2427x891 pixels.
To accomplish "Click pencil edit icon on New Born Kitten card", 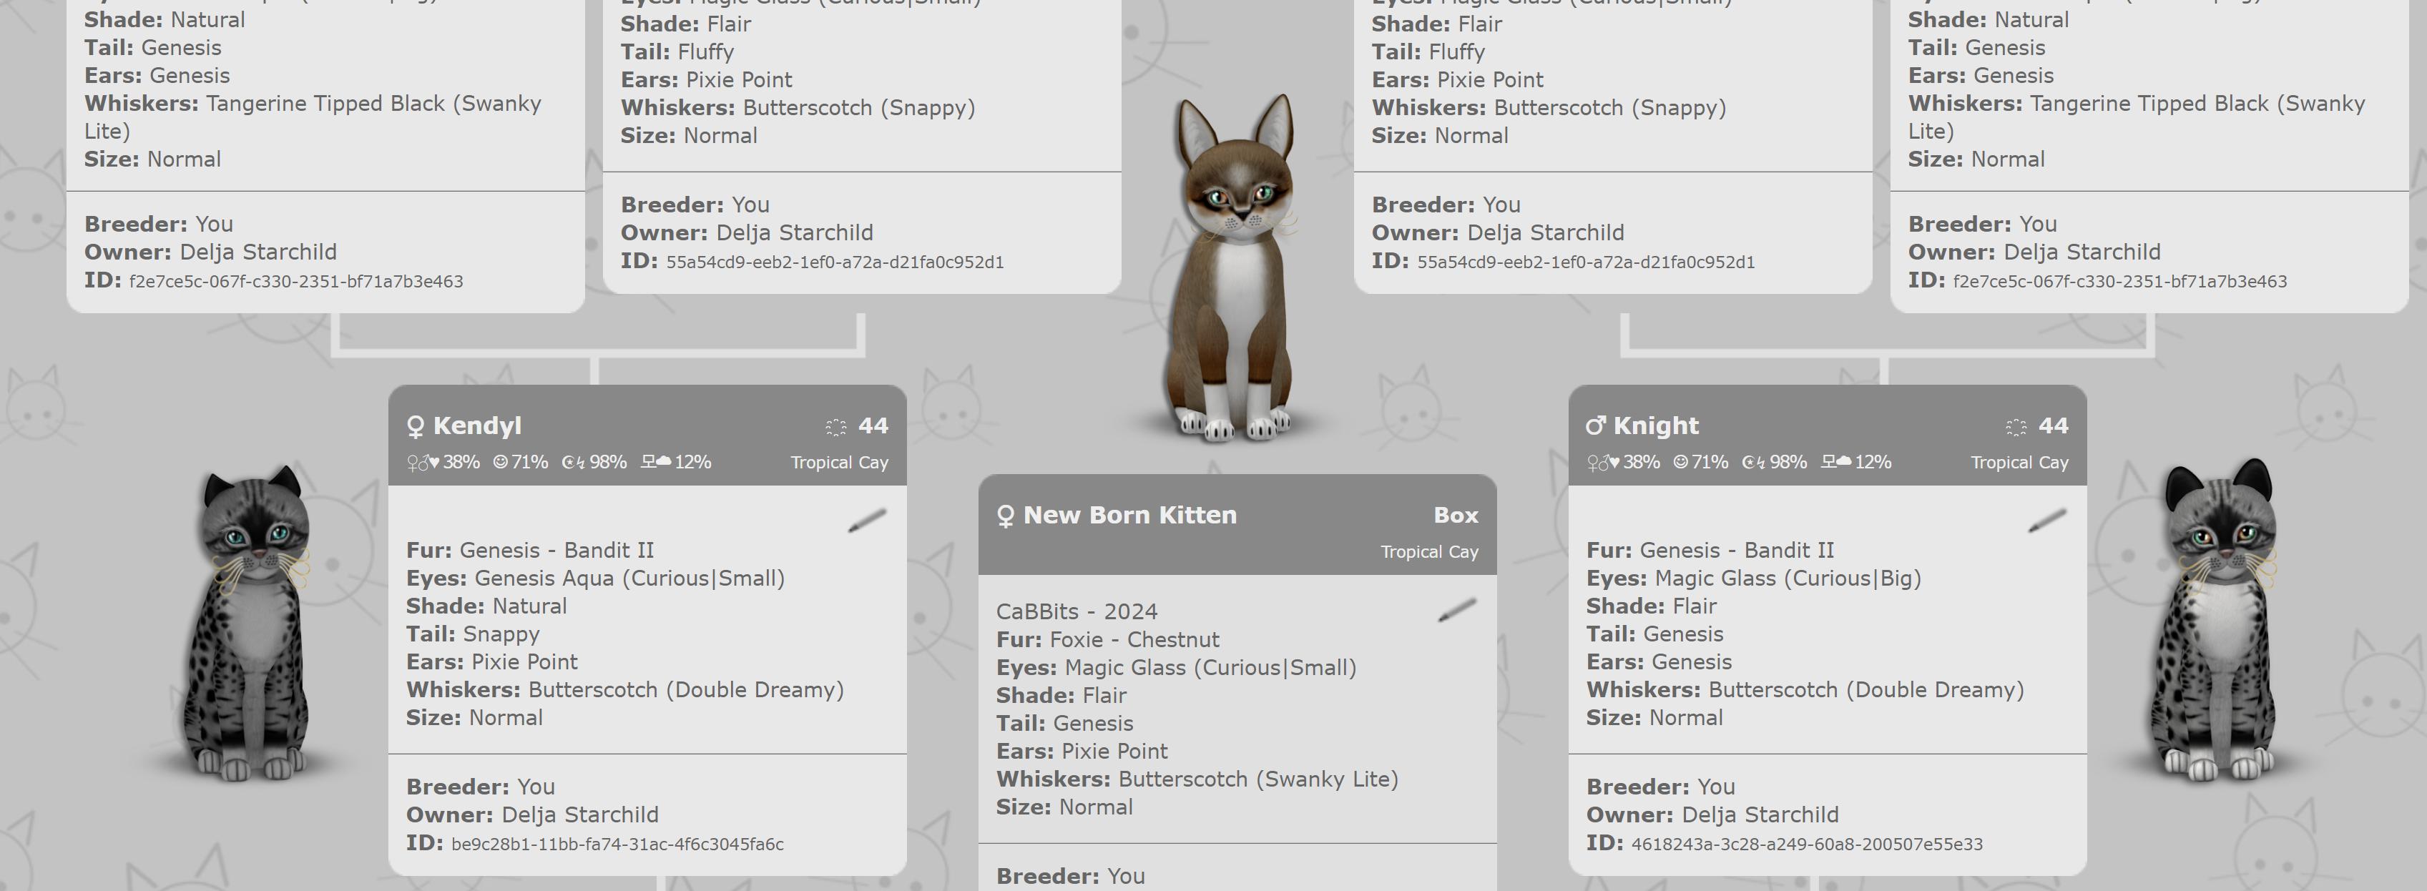I will (x=1456, y=610).
